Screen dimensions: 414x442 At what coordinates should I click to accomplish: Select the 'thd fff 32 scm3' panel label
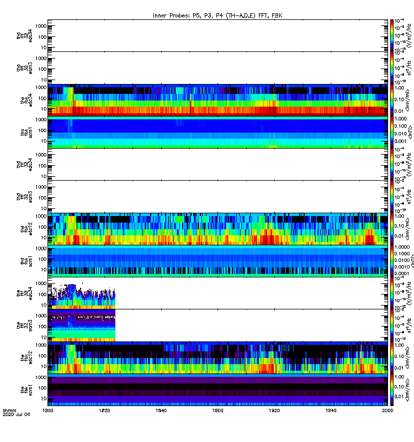pyautogui.click(x=24, y=197)
